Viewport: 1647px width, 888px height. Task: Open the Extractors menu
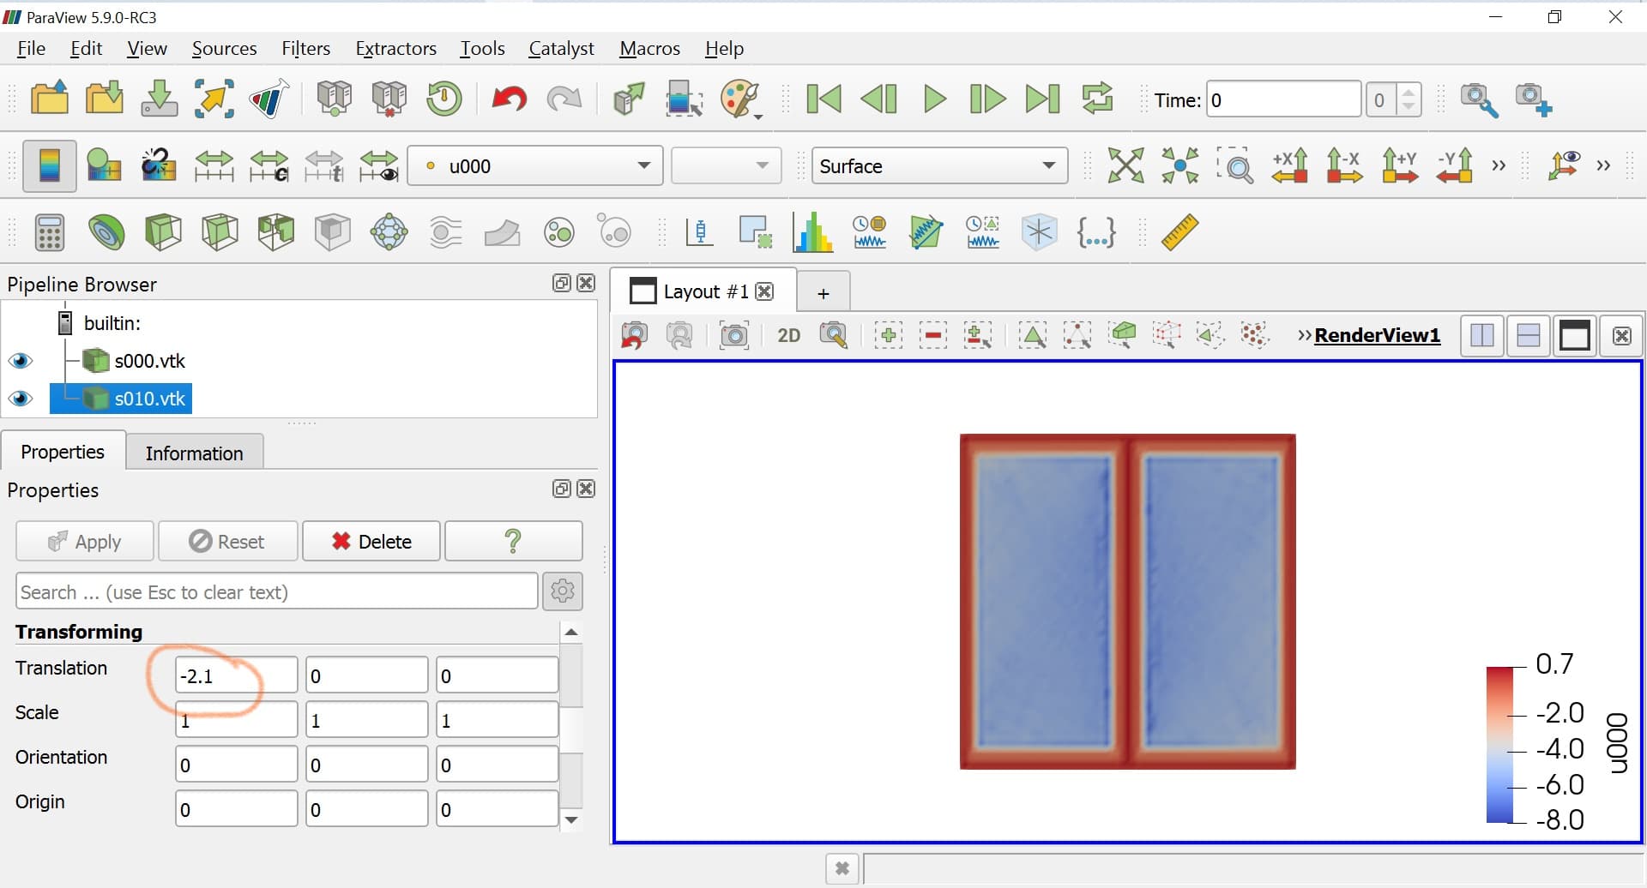pyautogui.click(x=396, y=48)
